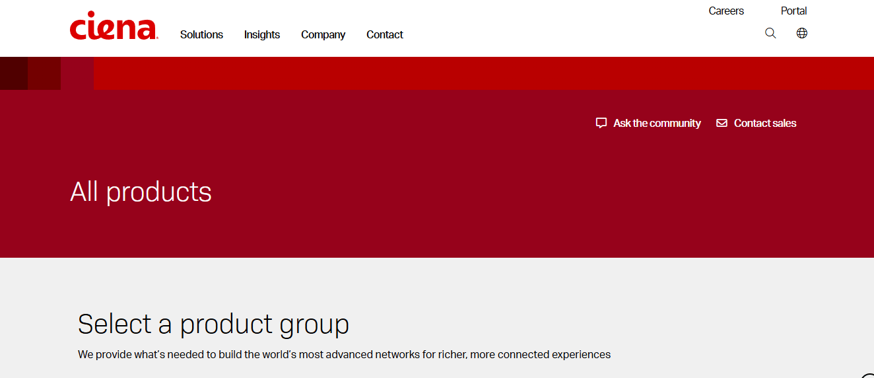Click the speech bubble community icon
This screenshot has height=378, width=874.
click(x=601, y=123)
